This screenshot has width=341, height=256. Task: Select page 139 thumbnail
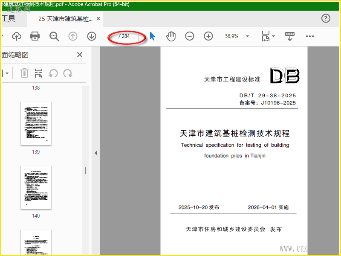click(36, 123)
